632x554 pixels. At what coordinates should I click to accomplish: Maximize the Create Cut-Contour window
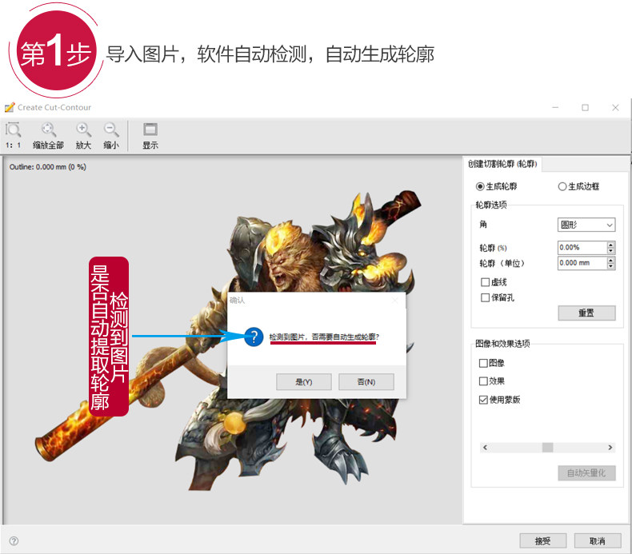pos(586,108)
